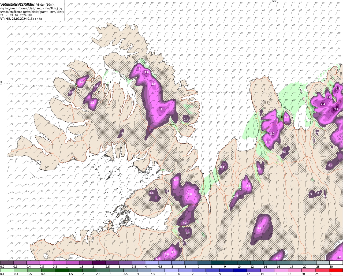Click the 3.5 label on the lower legend scale
The image size is (343, 276).
125,274
